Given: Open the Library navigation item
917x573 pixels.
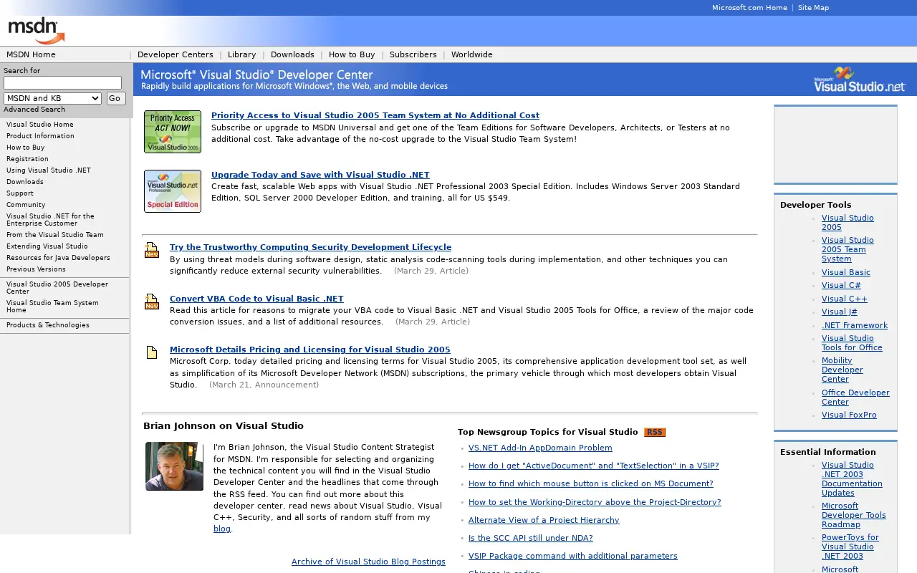Looking at the screenshot, I should 242,54.
